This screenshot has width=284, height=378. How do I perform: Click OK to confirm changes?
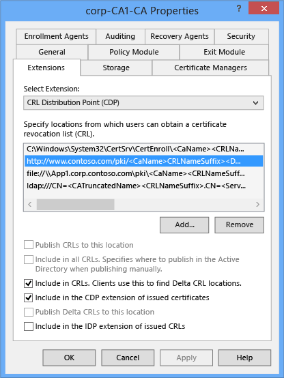tap(69, 358)
